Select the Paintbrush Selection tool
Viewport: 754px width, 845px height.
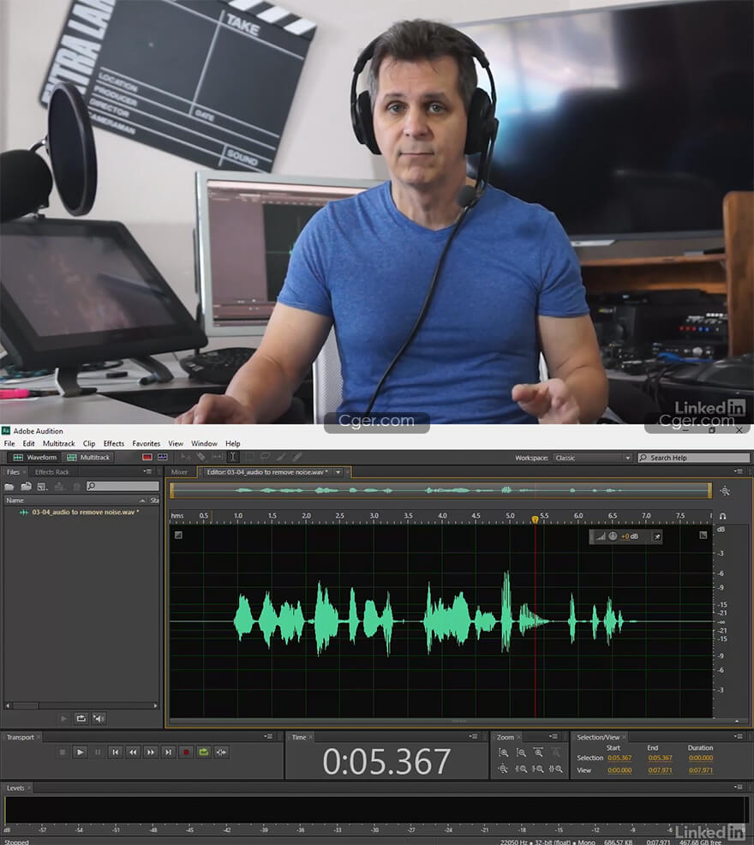[281, 457]
